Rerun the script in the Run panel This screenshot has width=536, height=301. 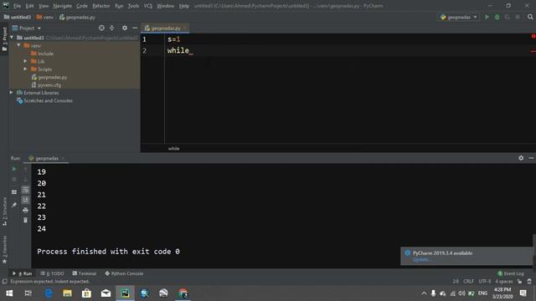(x=14, y=169)
